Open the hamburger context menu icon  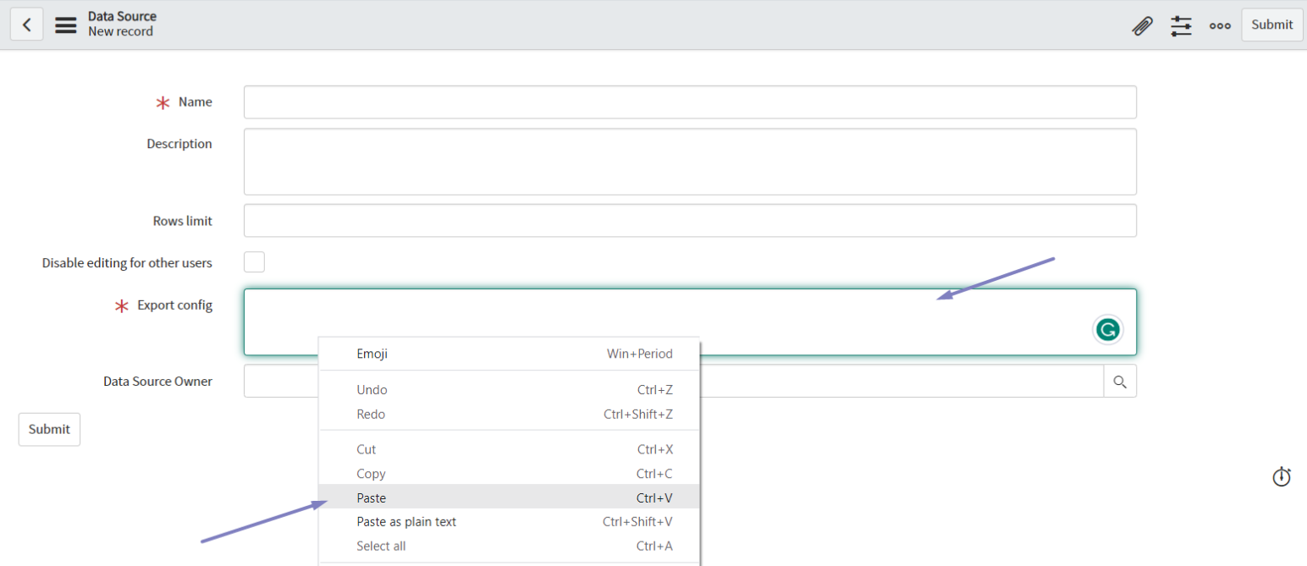click(x=66, y=25)
